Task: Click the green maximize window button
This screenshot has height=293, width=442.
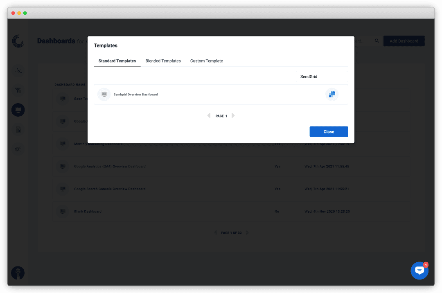Action: (25, 13)
